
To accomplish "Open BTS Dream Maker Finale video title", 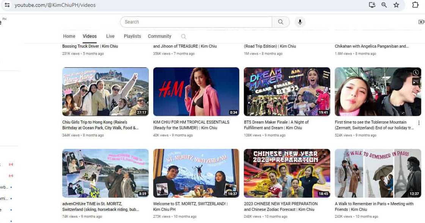I will pyautogui.click(x=276, y=125).
